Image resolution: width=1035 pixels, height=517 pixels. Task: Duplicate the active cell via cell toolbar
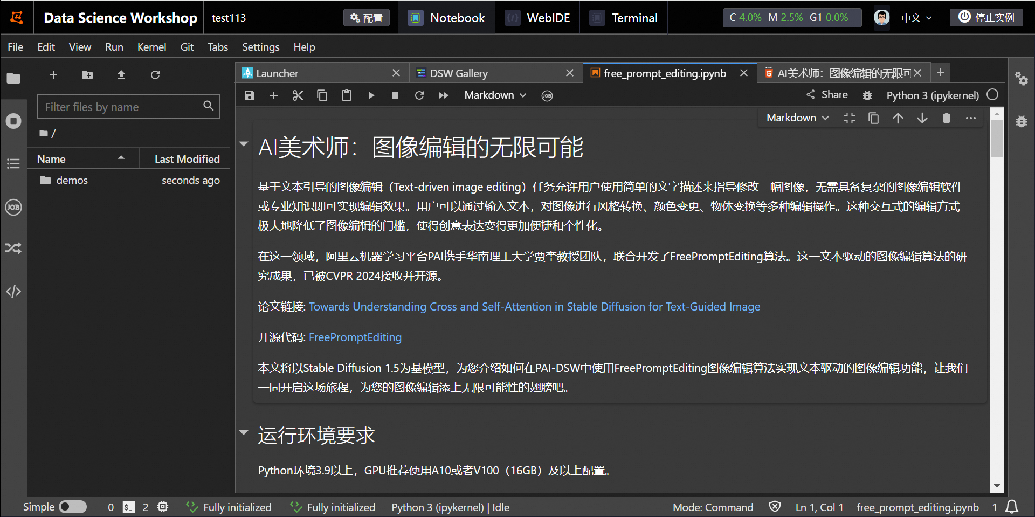pos(874,118)
